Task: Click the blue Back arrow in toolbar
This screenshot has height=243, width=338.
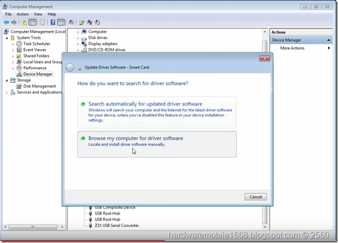Action: click(x=6, y=22)
